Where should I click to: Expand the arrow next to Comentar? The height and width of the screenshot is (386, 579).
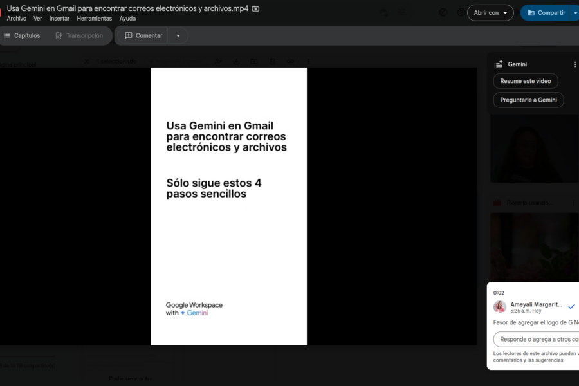coord(178,36)
